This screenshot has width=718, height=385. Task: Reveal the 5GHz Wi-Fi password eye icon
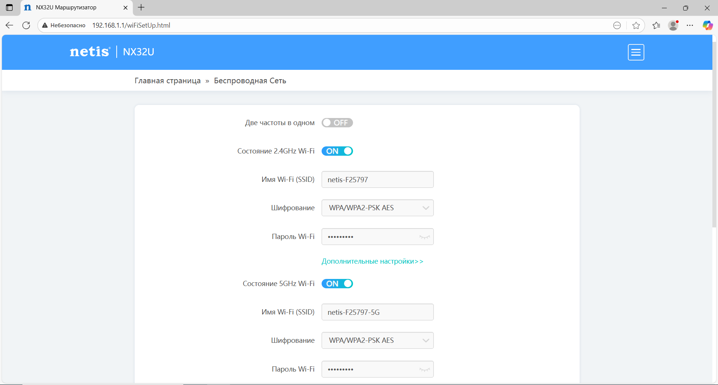tap(424, 369)
